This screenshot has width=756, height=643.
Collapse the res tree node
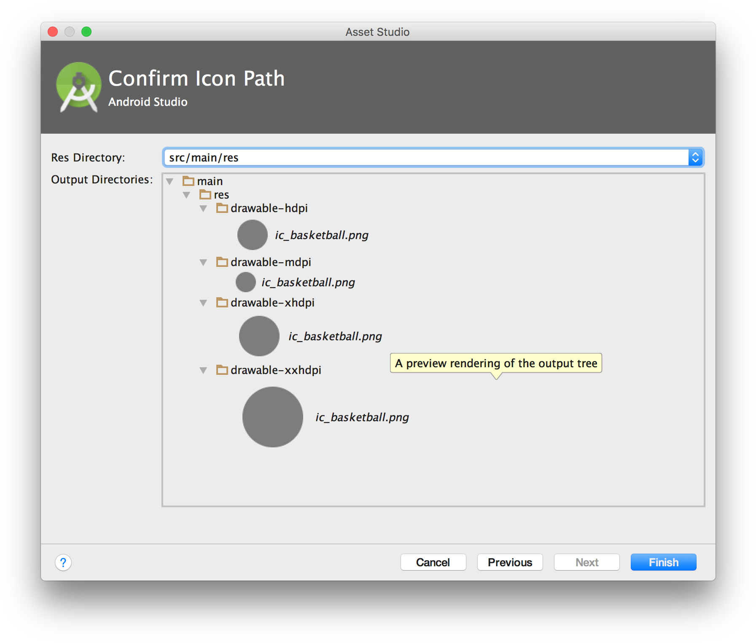(x=186, y=195)
